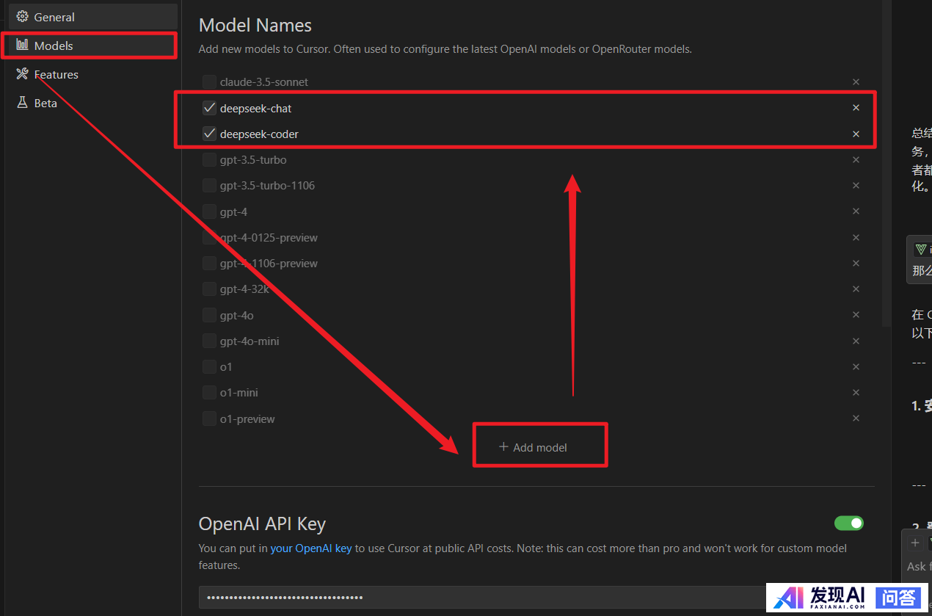Enable the gpt-3.5-turbo-1106 checkbox
The width and height of the screenshot is (932, 616).
[x=209, y=185]
